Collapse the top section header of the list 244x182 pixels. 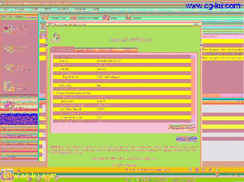click(54, 57)
